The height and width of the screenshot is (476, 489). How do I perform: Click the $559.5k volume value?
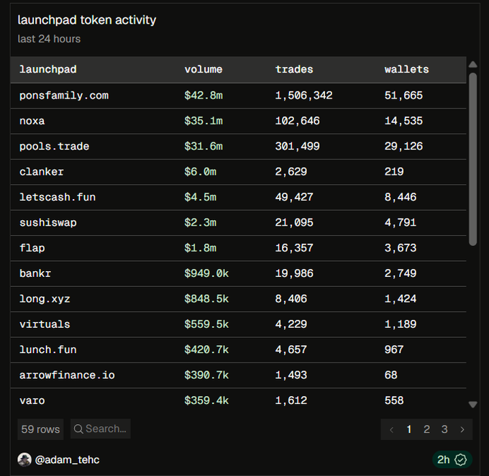click(206, 324)
